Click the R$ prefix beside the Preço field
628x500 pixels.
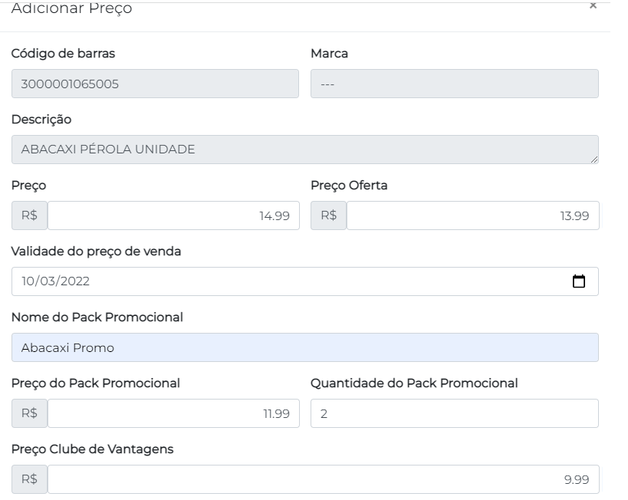click(x=30, y=215)
